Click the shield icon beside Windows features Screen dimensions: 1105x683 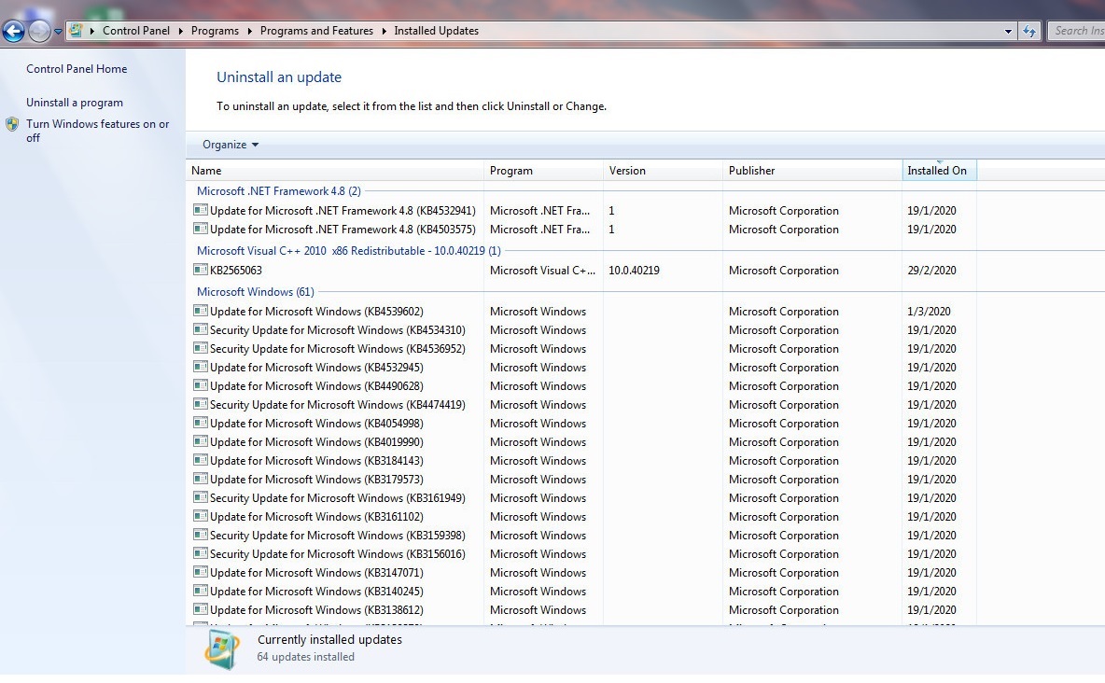[x=12, y=125]
